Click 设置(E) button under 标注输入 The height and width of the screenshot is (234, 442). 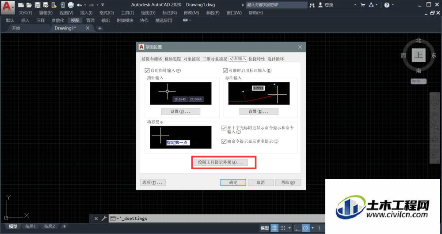259,111
